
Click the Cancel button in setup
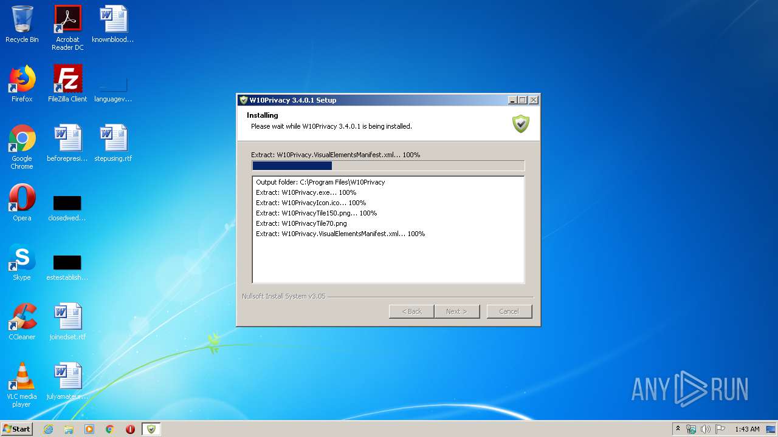pos(509,311)
